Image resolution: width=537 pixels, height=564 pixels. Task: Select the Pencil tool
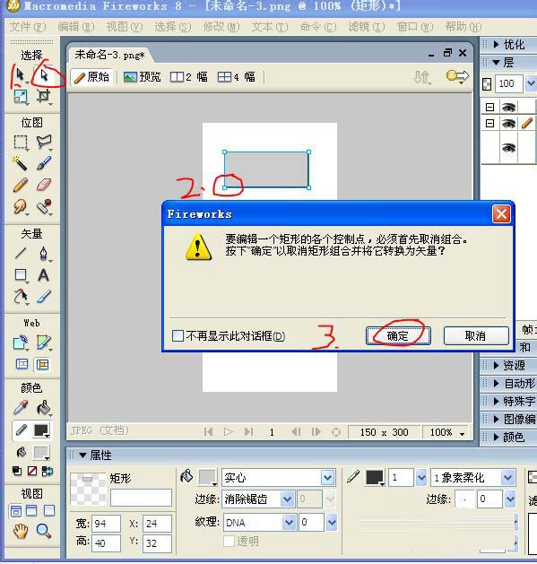(20, 185)
